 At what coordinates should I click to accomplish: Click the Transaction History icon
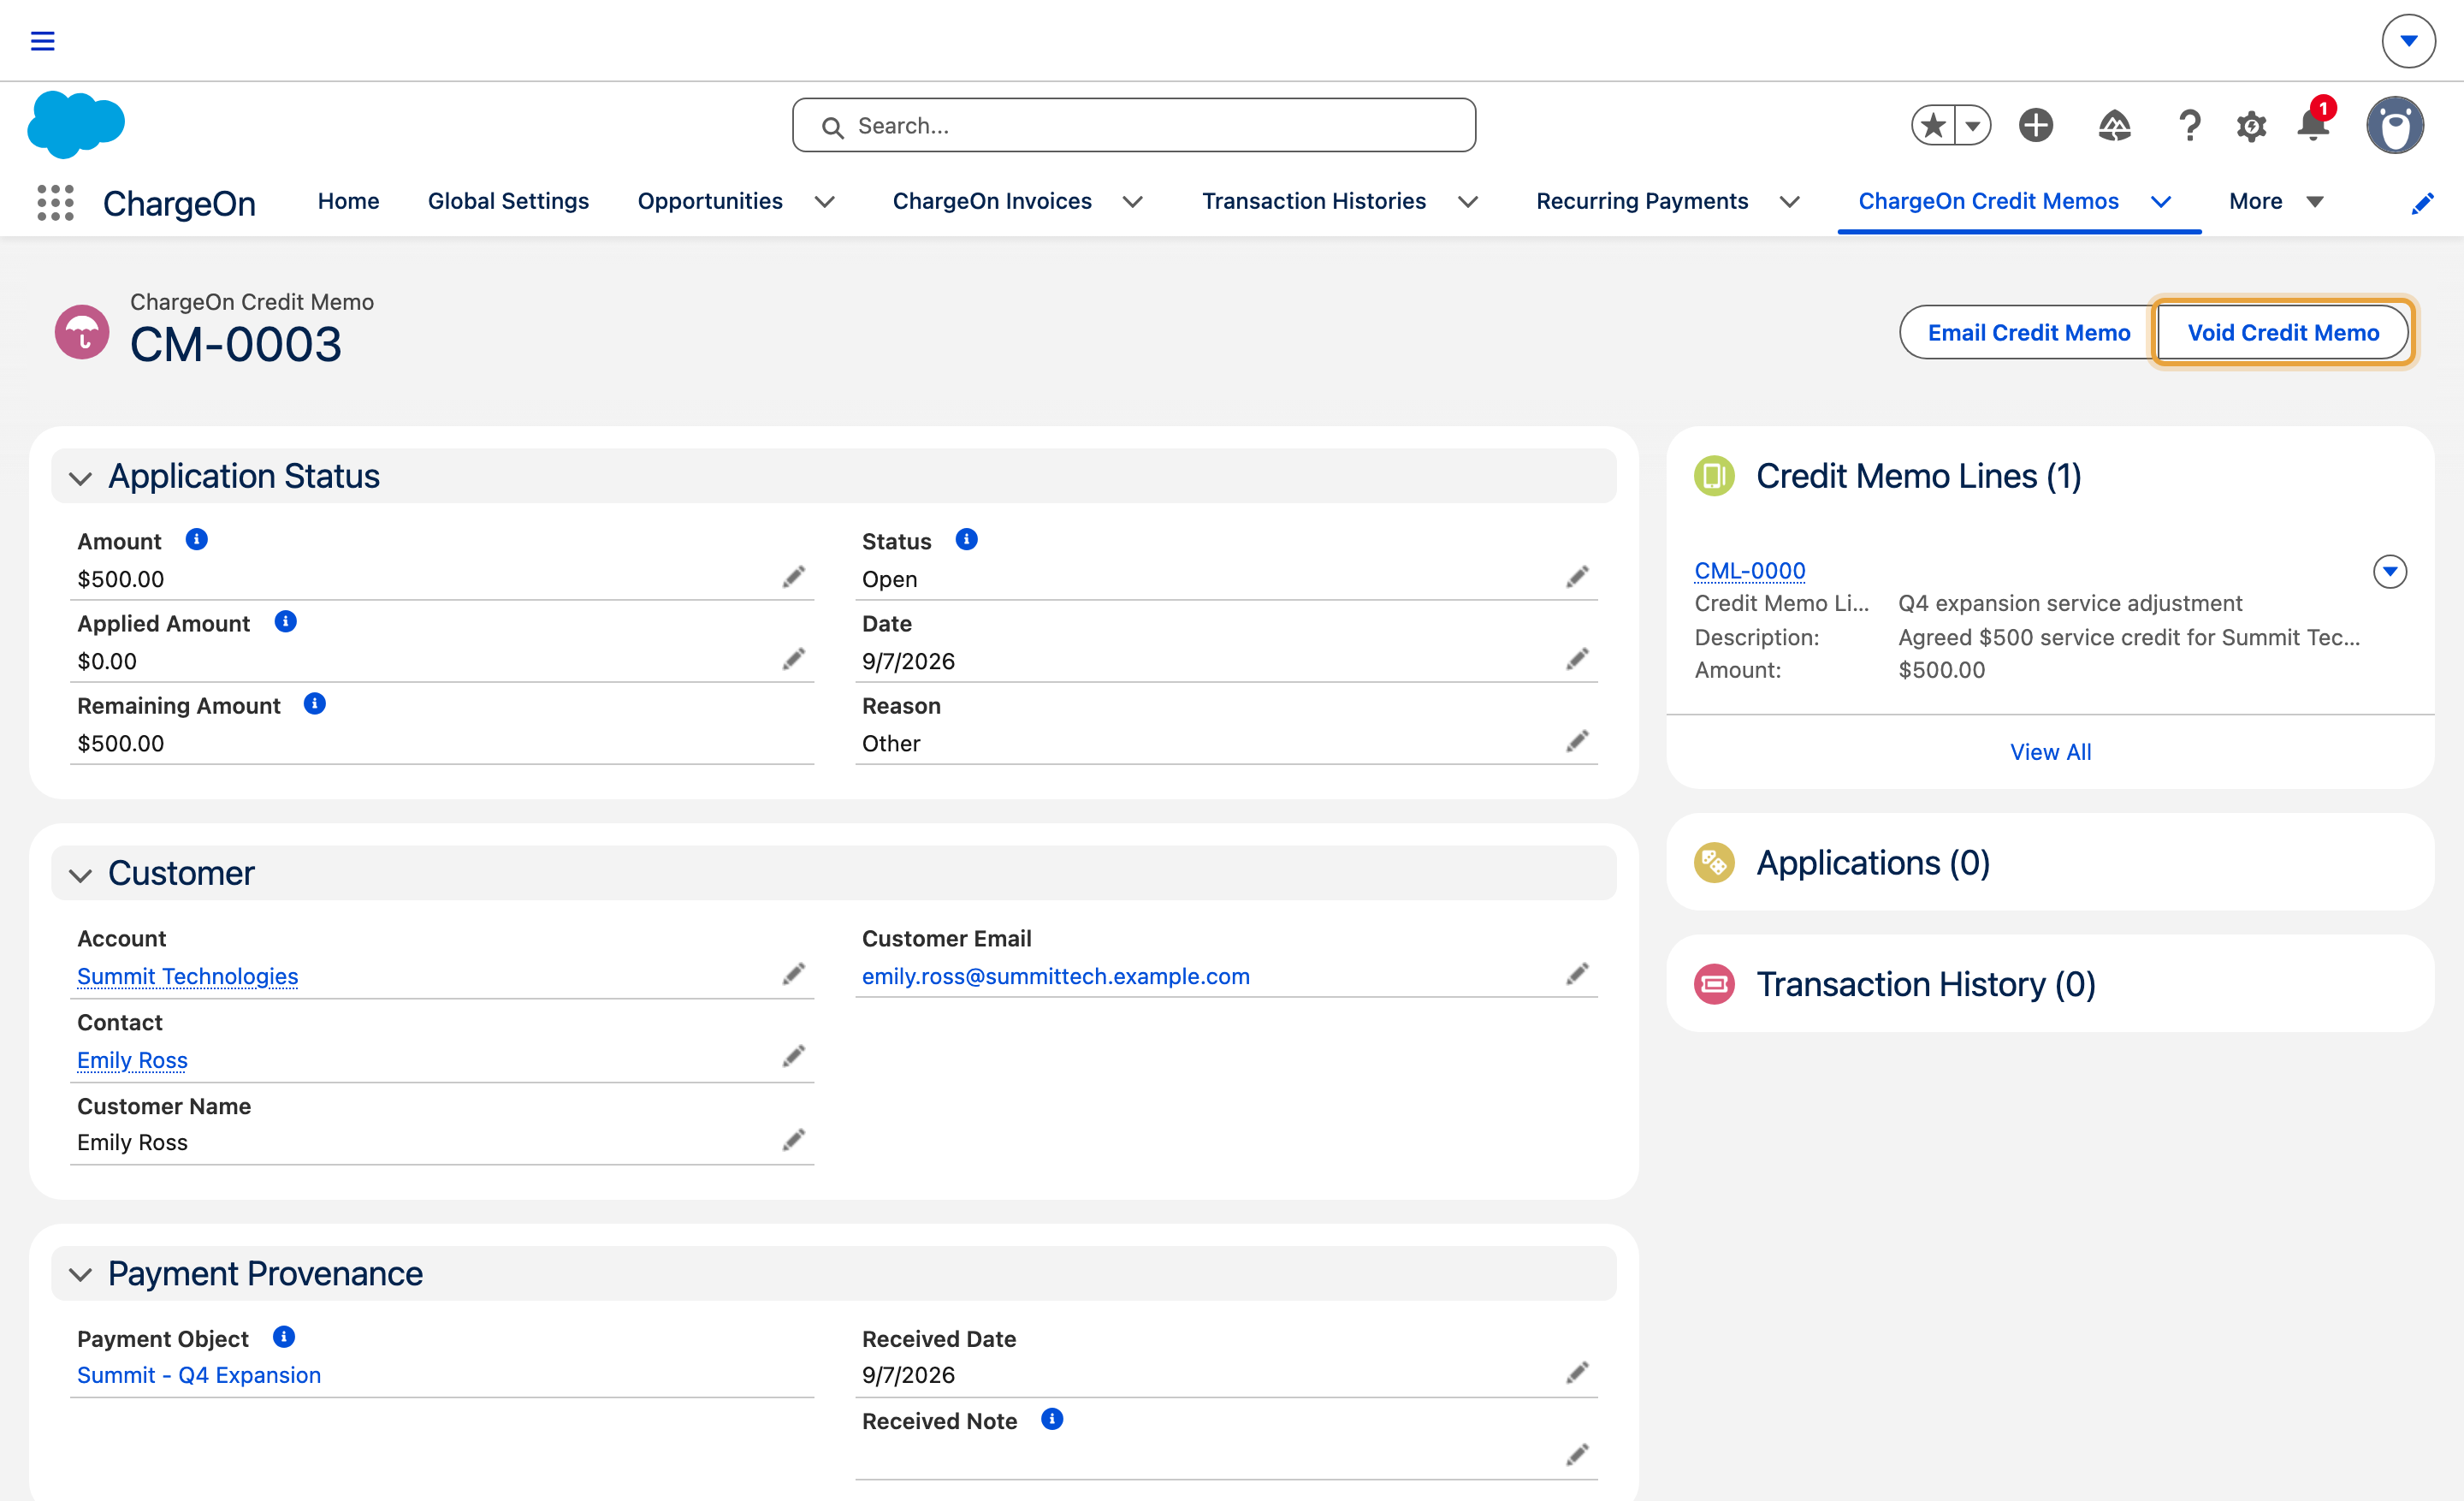click(1714, 985)
